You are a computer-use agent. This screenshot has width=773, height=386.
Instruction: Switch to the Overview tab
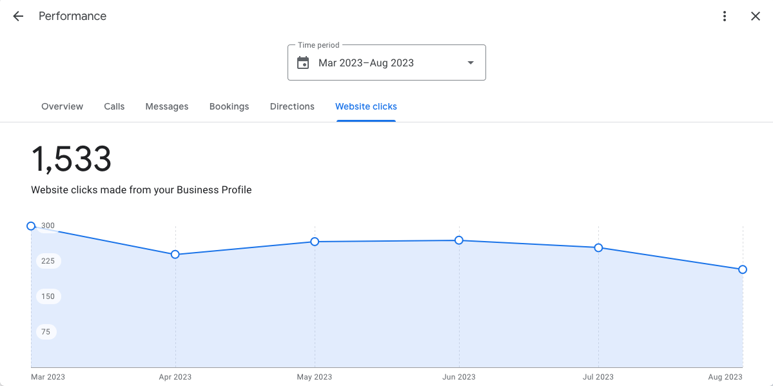pyautogui.click(x=62, y=106)
